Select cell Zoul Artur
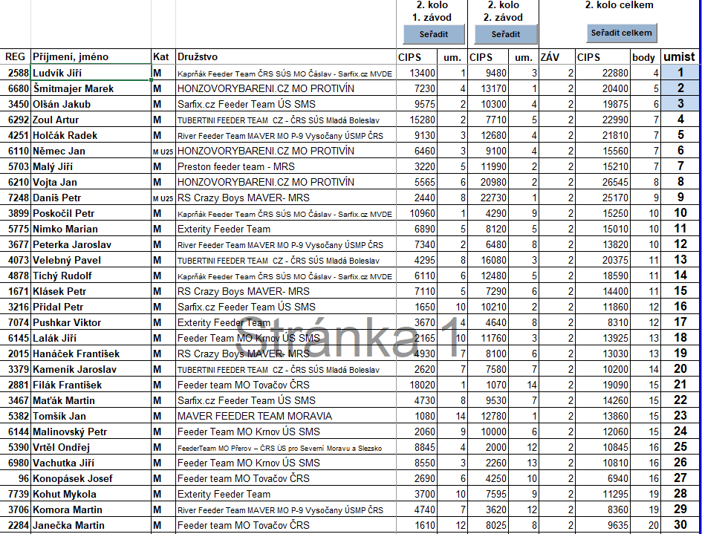The image size is (702, 534). point(91,120)
